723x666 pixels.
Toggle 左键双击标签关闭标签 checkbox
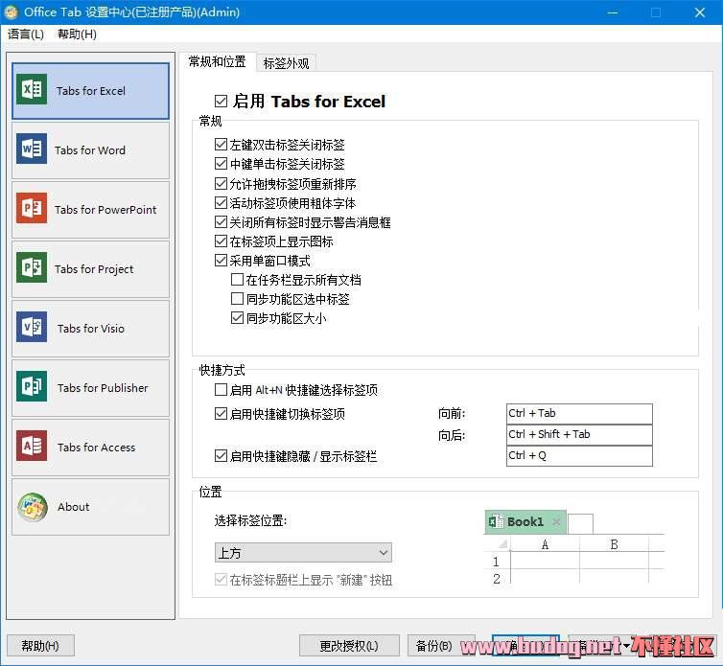point(221,145)
